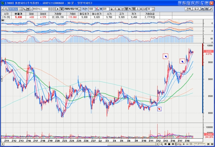Viewport: 215px width, 147px height.
Task: Switch chart to yearly (년) period
Action: coord(123,9)
